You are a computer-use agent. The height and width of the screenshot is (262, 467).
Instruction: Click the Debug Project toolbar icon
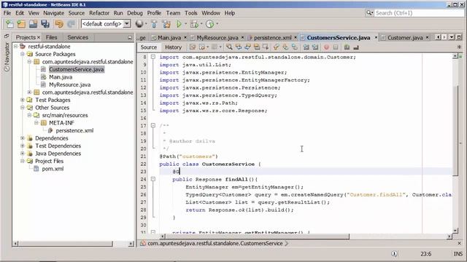[194, 24]
